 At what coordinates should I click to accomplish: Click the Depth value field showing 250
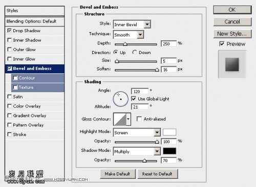168,44
